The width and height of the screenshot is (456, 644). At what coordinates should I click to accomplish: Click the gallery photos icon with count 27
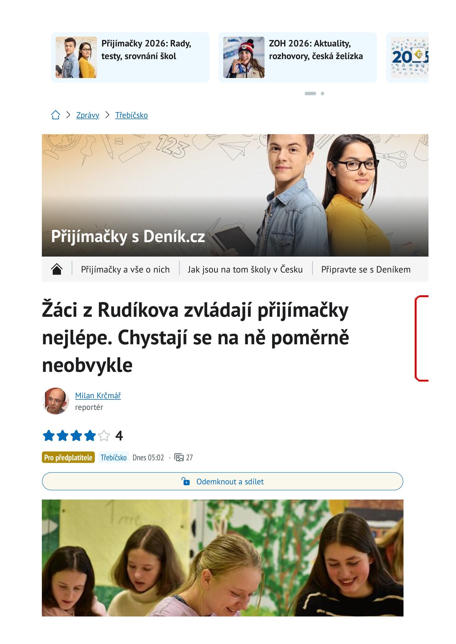tap(179, 457)
